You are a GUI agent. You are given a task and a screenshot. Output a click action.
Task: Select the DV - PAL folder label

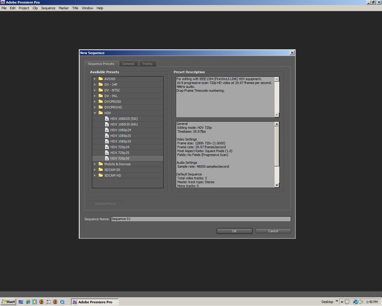tap(111, 96)
